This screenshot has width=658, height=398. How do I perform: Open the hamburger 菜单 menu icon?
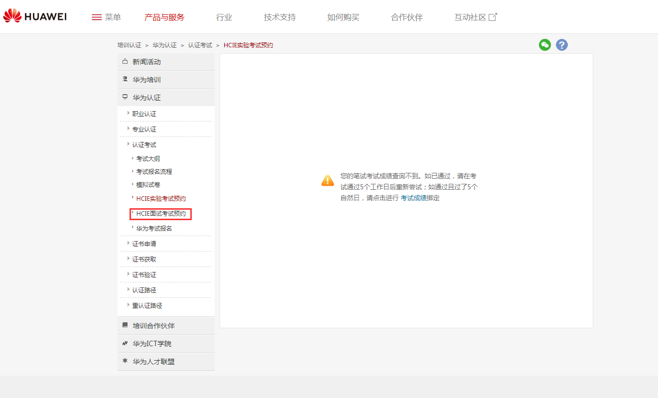point(97,17)
